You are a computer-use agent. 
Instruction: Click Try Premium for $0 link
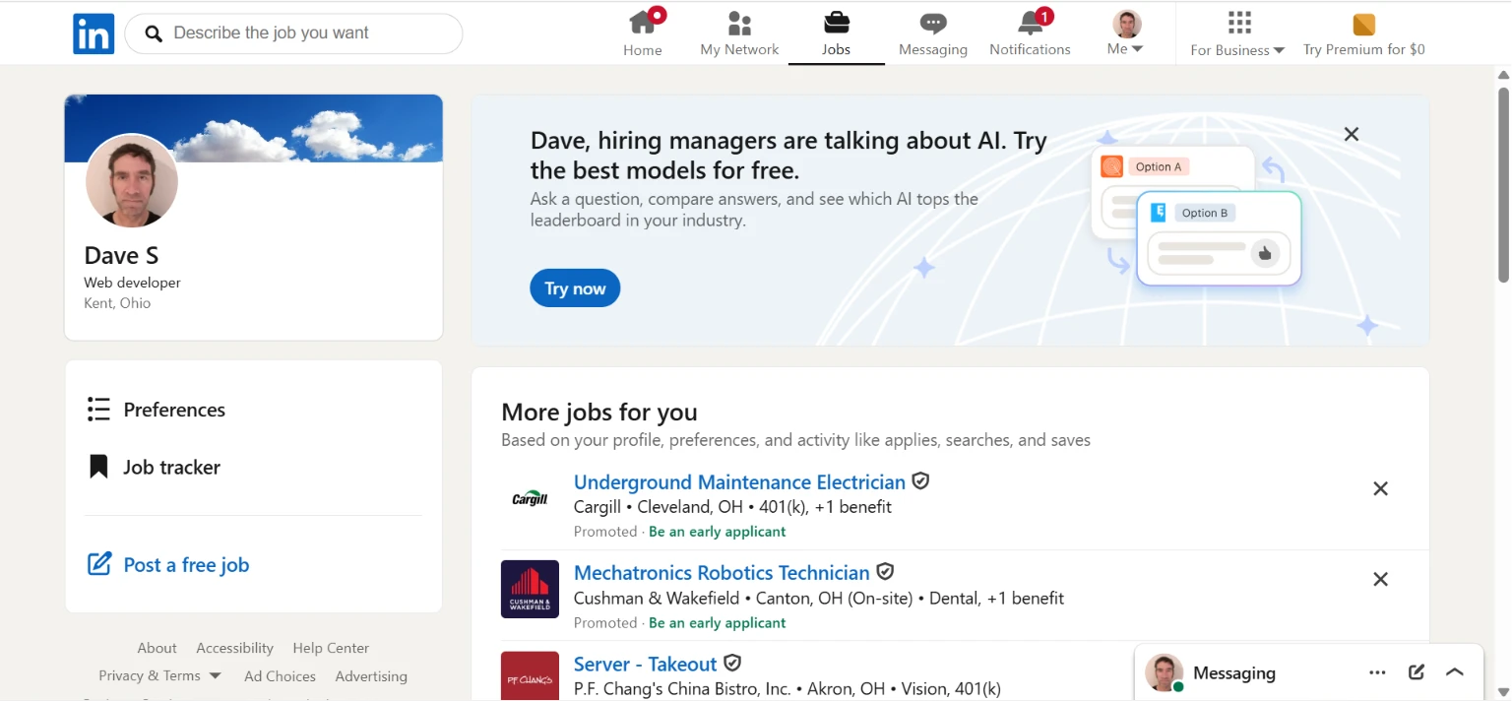[1363, 33]
